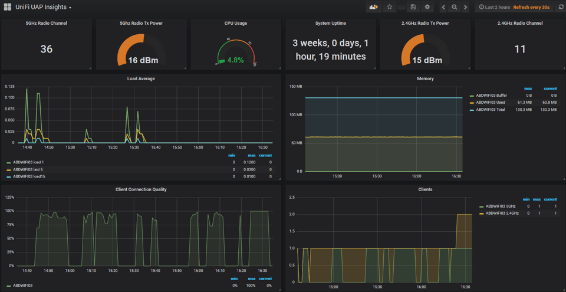Viewport: 566px width, 292px height.
Task: Open dashboard settings gear
Action: [427, 7]
